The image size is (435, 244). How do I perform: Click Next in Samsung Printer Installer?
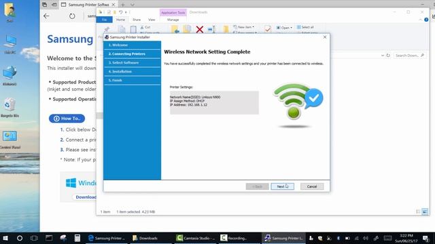click(x=282, y=186)
